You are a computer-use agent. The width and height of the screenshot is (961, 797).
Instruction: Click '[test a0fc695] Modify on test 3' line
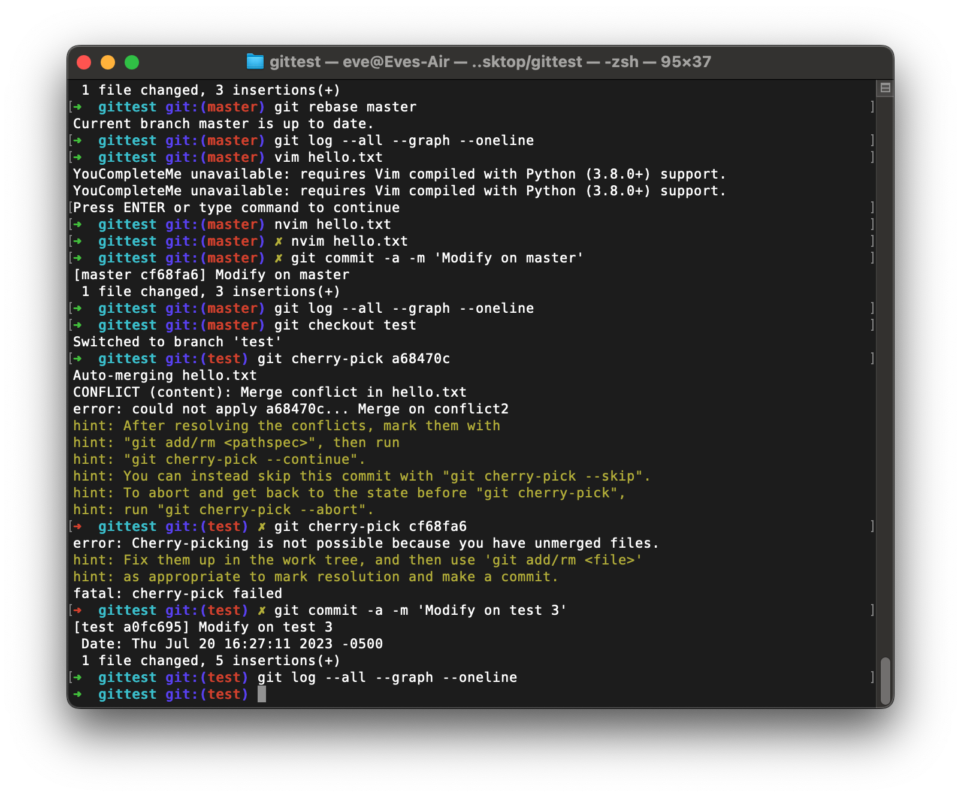click(x=203, y=627)
